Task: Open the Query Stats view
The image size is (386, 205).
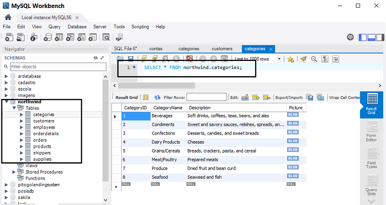Action: point(371,185)
